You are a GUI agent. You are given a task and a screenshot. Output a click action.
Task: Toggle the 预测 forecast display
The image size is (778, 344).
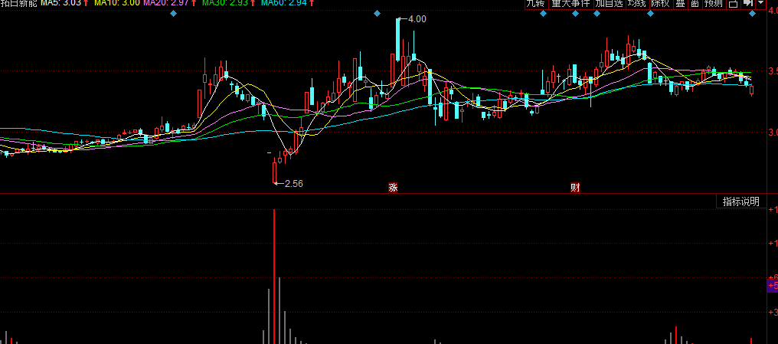pos(713,4)
